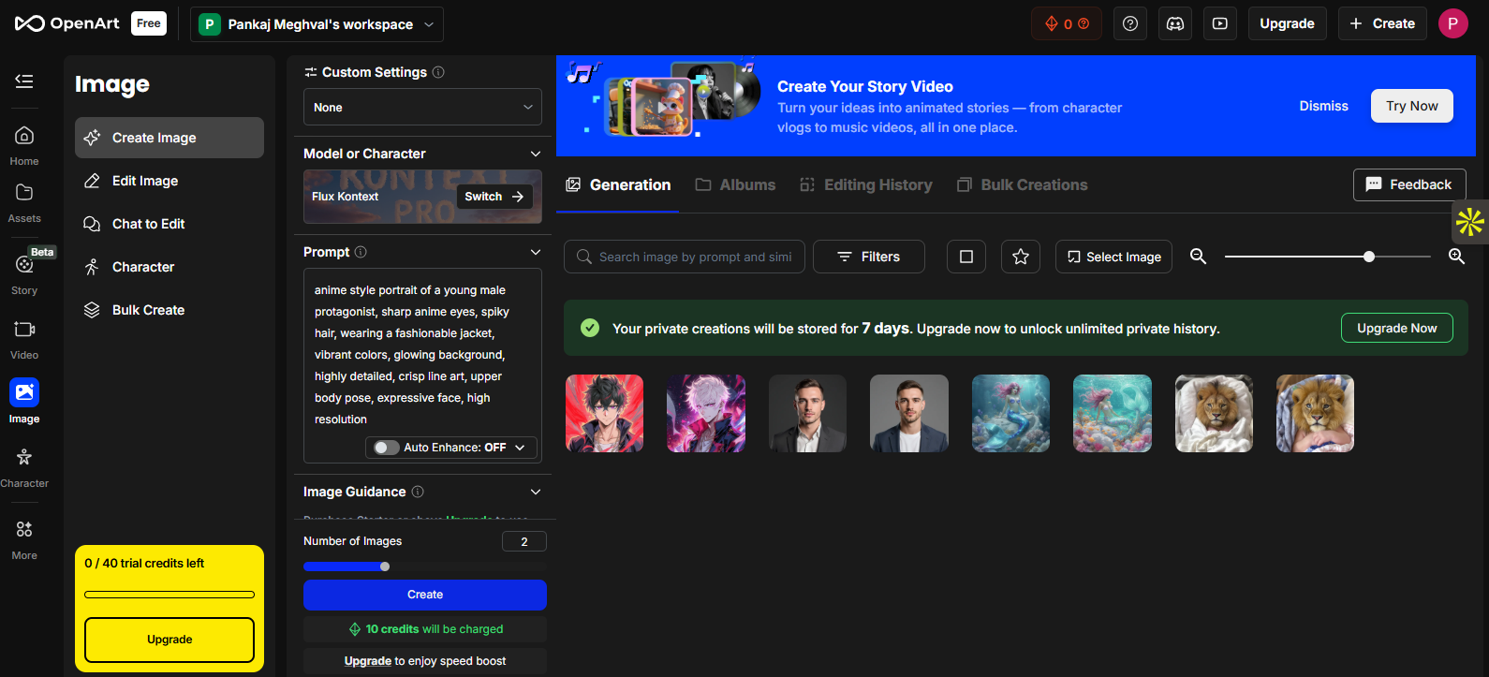The width and height of the screenshot is (1489, 677).
Task: Collapse the left sidebar menu icon
Action: 24,81
